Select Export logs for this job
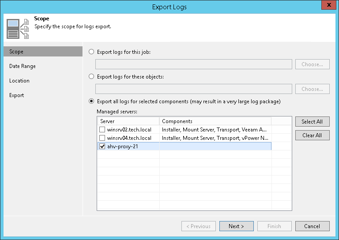The height and width of the screenshot is (240, 339). click(92, 52)
